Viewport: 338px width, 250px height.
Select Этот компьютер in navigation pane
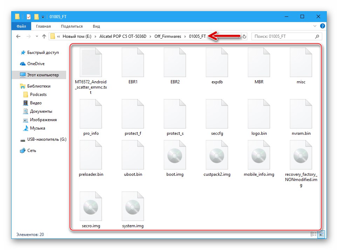[x=40, y=75]
